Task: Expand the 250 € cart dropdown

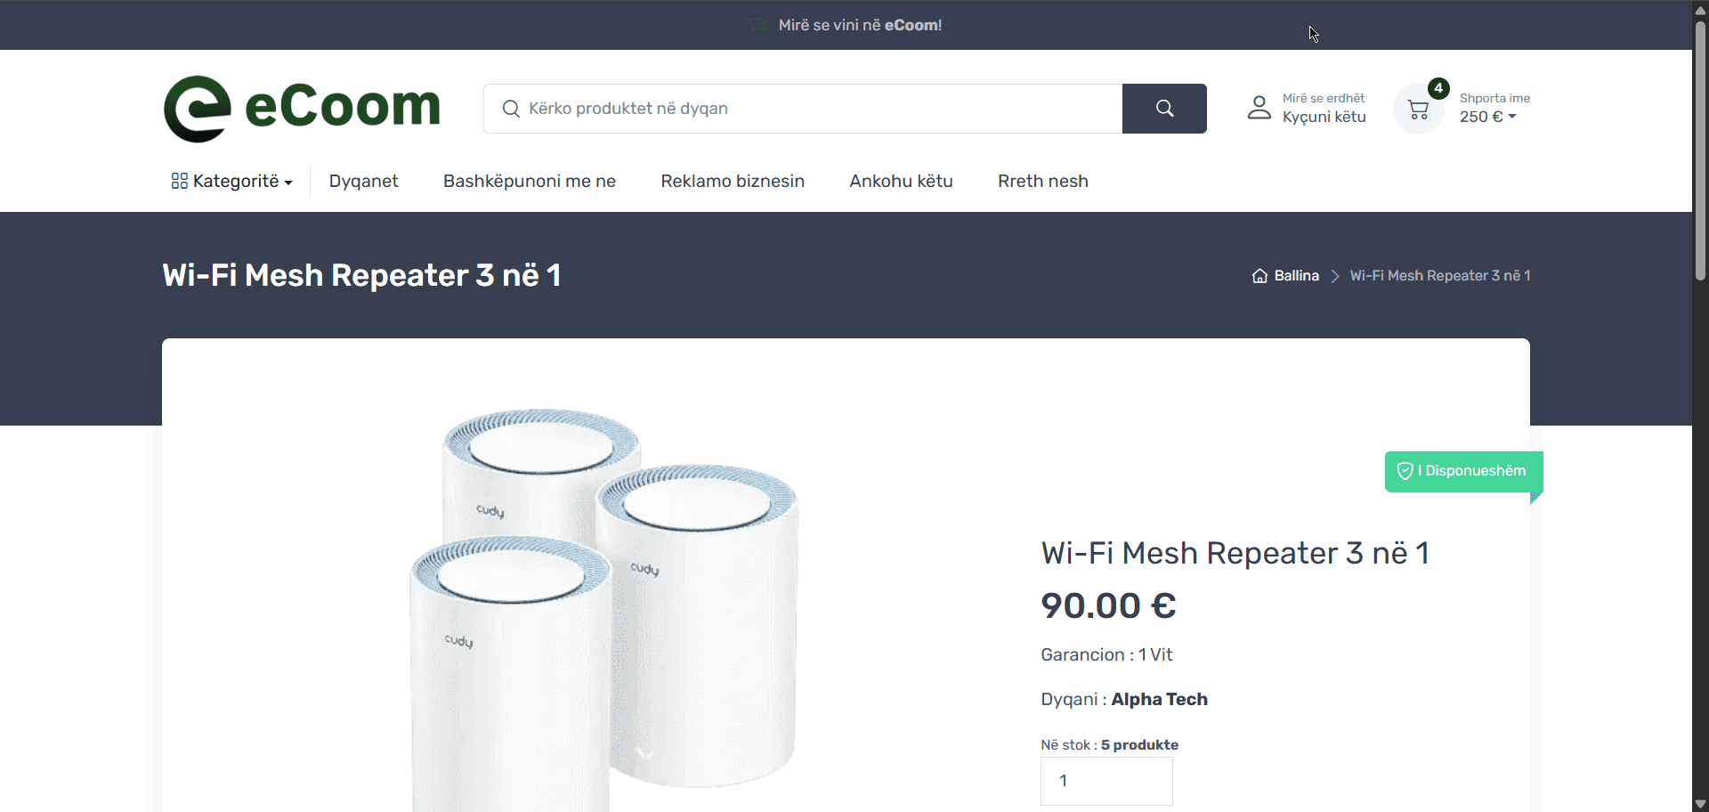Action: point(1487,117)
